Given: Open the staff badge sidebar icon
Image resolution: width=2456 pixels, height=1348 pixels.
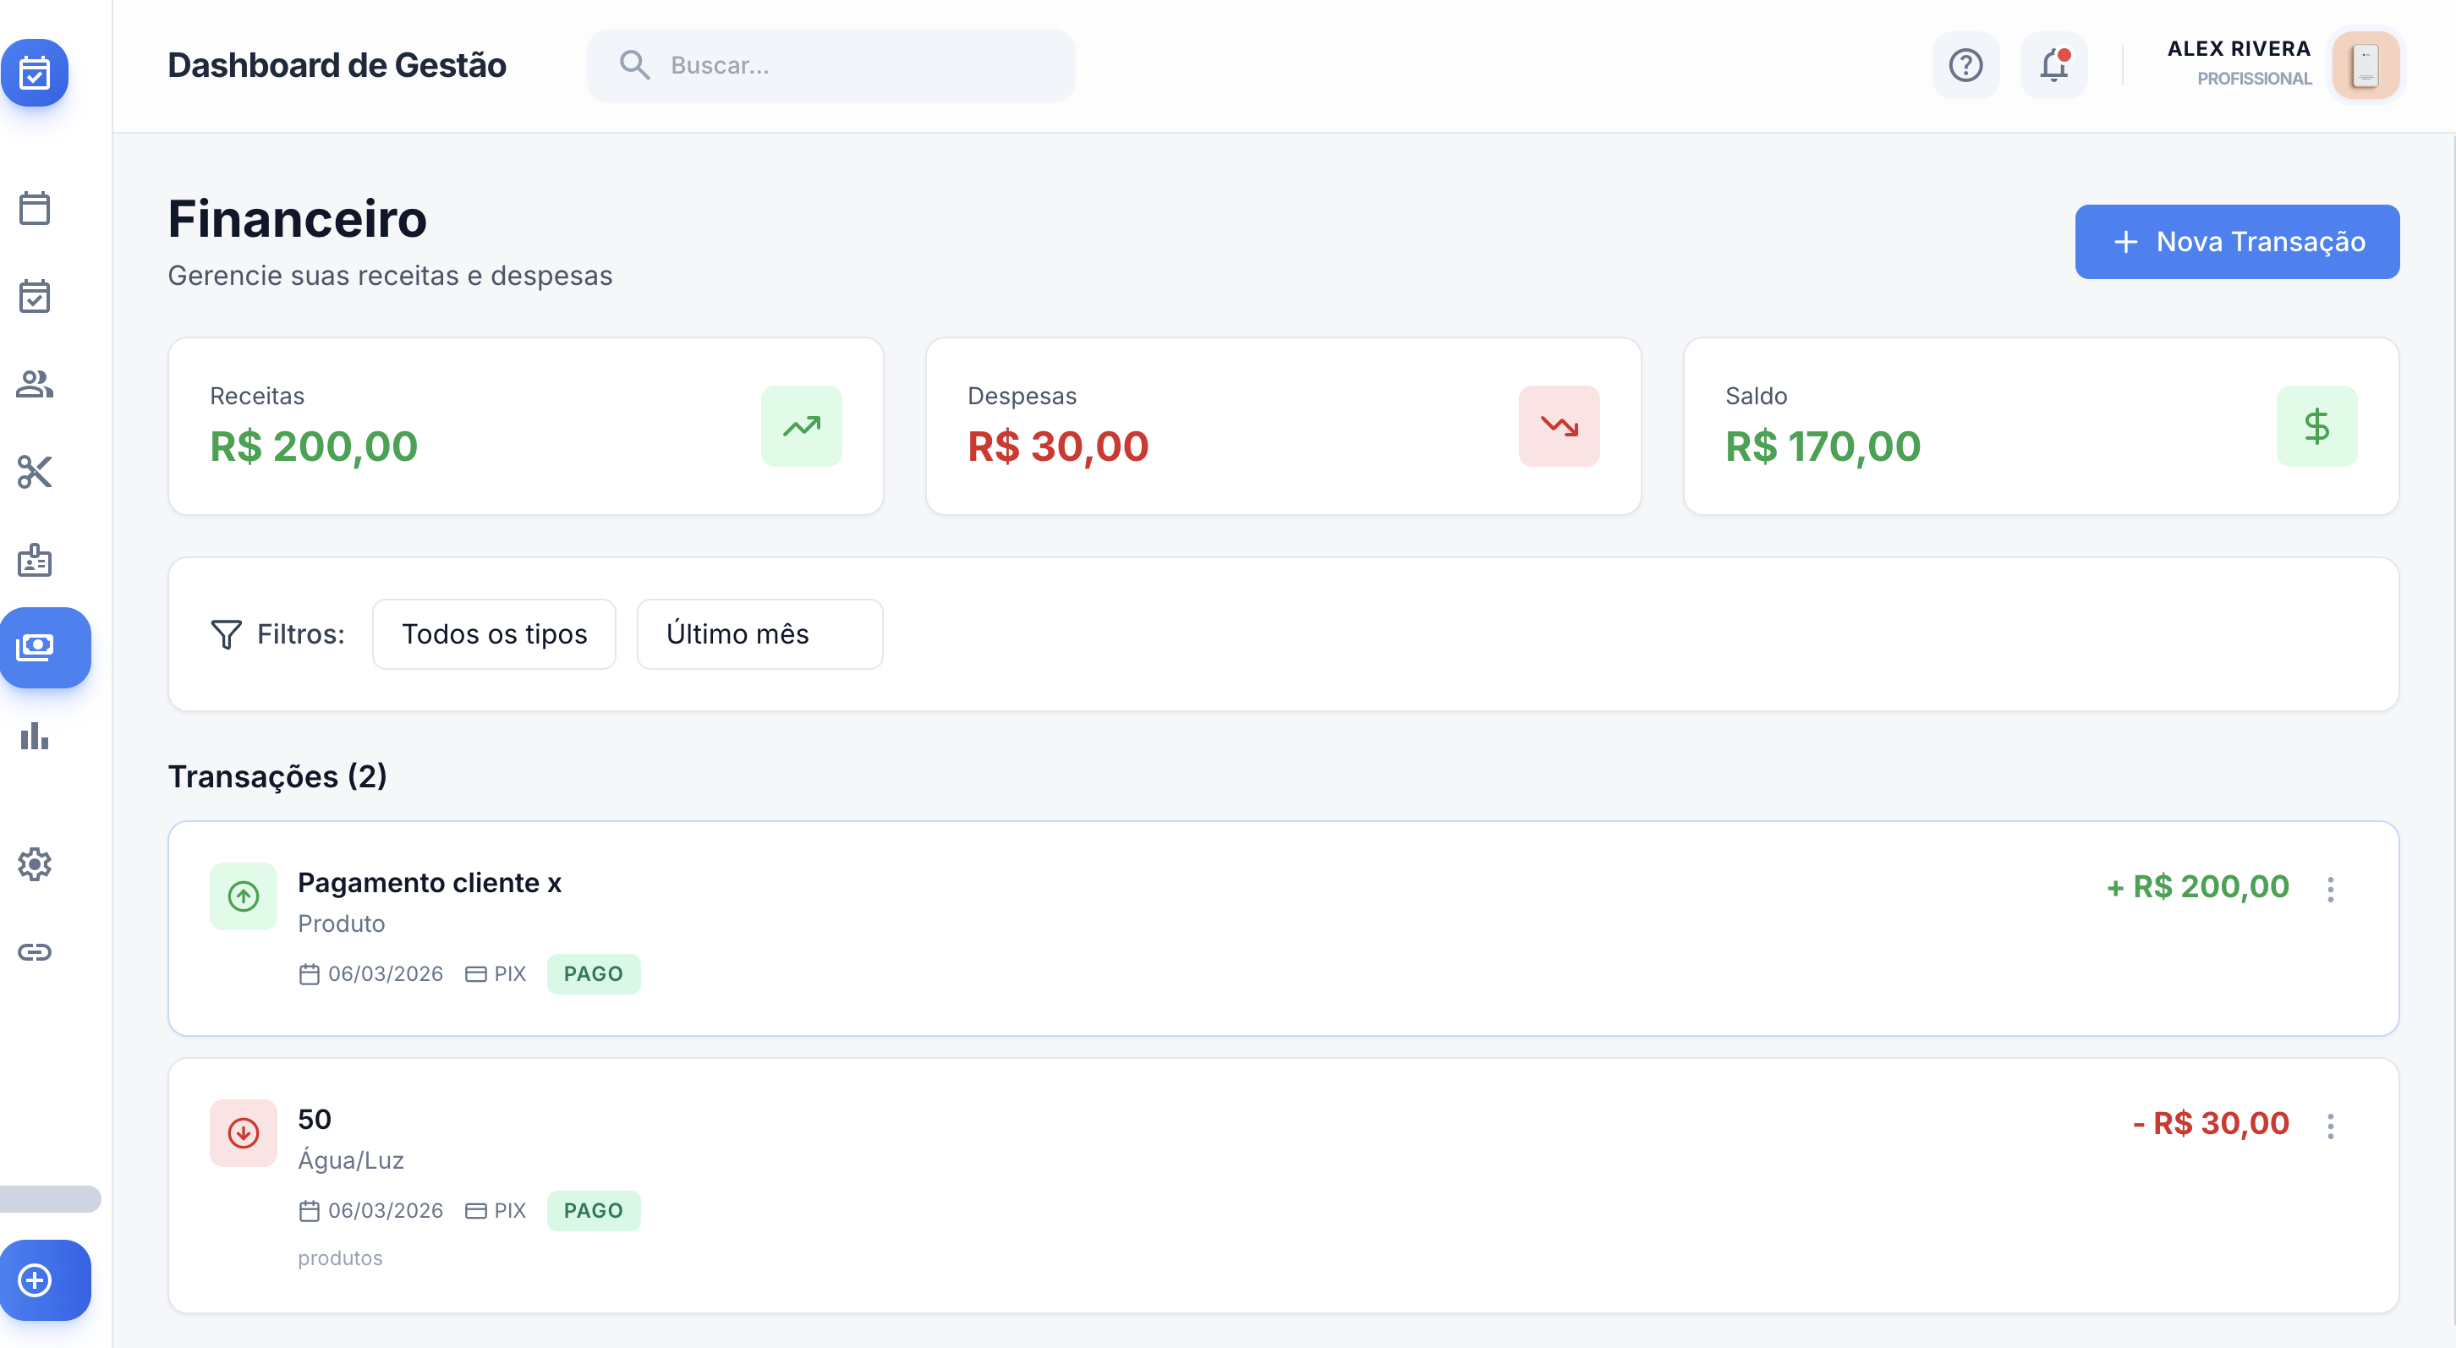Looking at the screenshot, I should pos(35,561).
